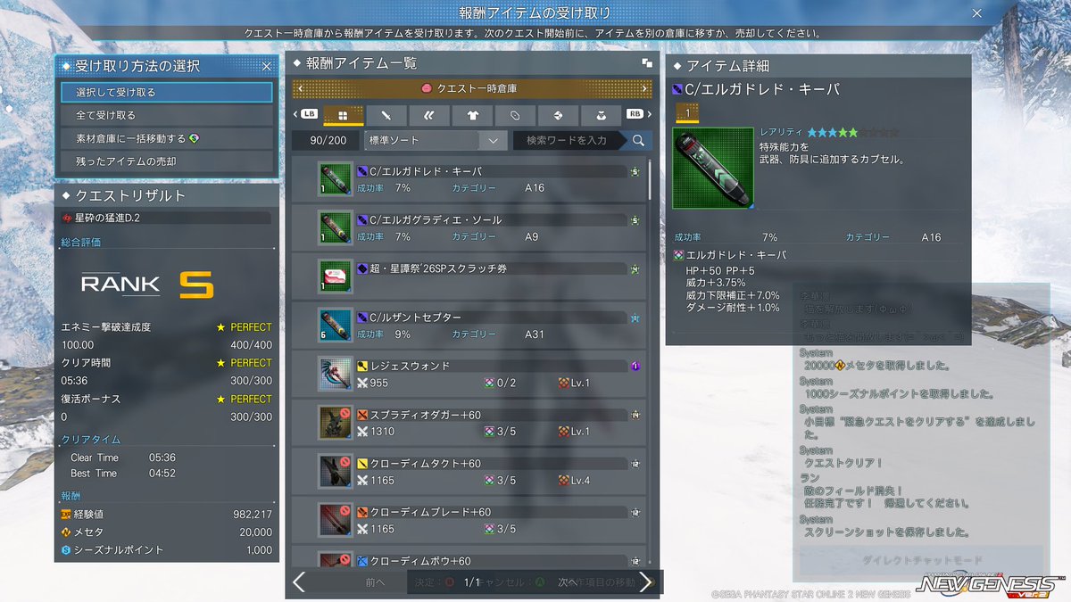Click the 経験値 experience icon
The image size is (1071, 602).
click(x=66, y=515)
